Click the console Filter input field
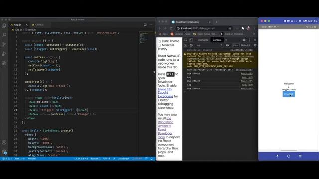The image size is (319, 179). pyautogui.click(x=236, y=45)
